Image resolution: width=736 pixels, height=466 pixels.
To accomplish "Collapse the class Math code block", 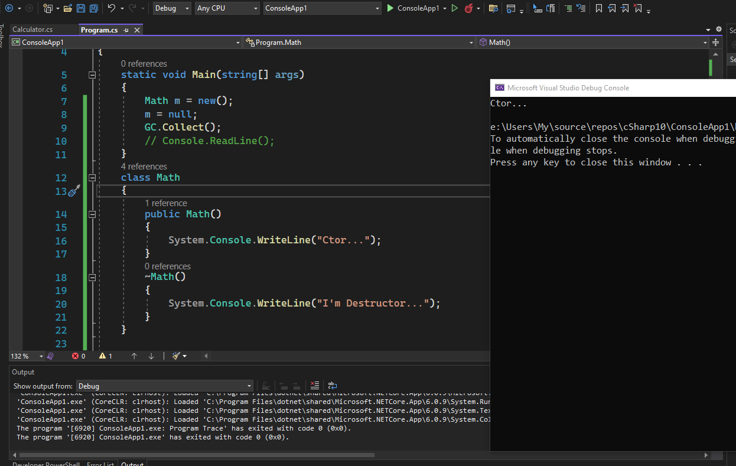I will pos(92,178).
